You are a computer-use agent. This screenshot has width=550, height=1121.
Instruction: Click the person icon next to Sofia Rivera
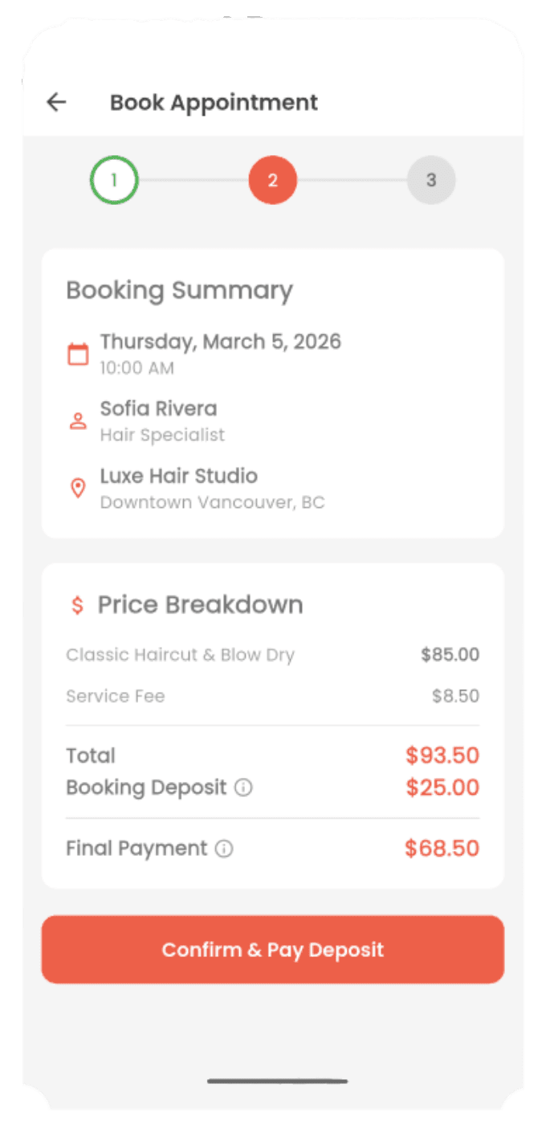point(78,420)
